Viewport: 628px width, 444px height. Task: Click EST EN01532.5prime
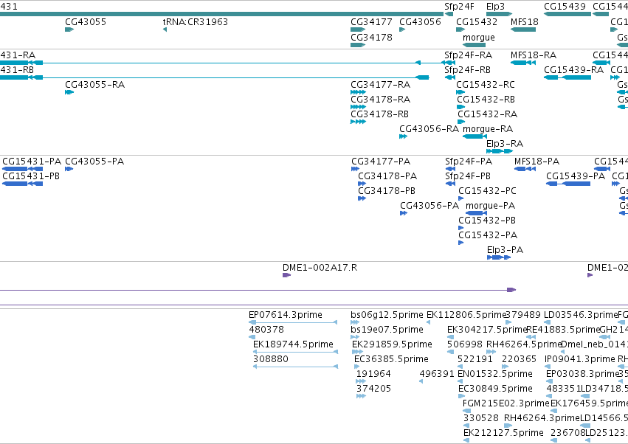coord(495,375)
